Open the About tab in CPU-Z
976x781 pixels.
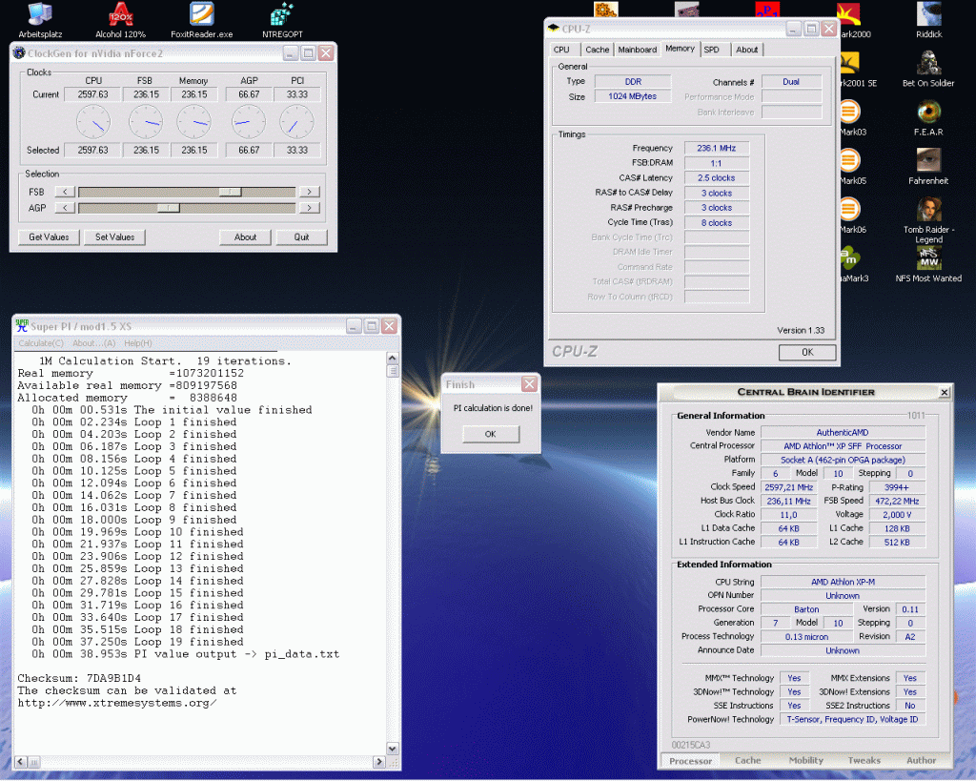(746, 50)
